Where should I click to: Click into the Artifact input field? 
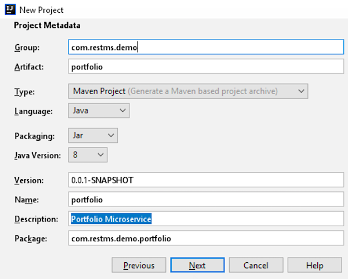(x=206, y=66)
